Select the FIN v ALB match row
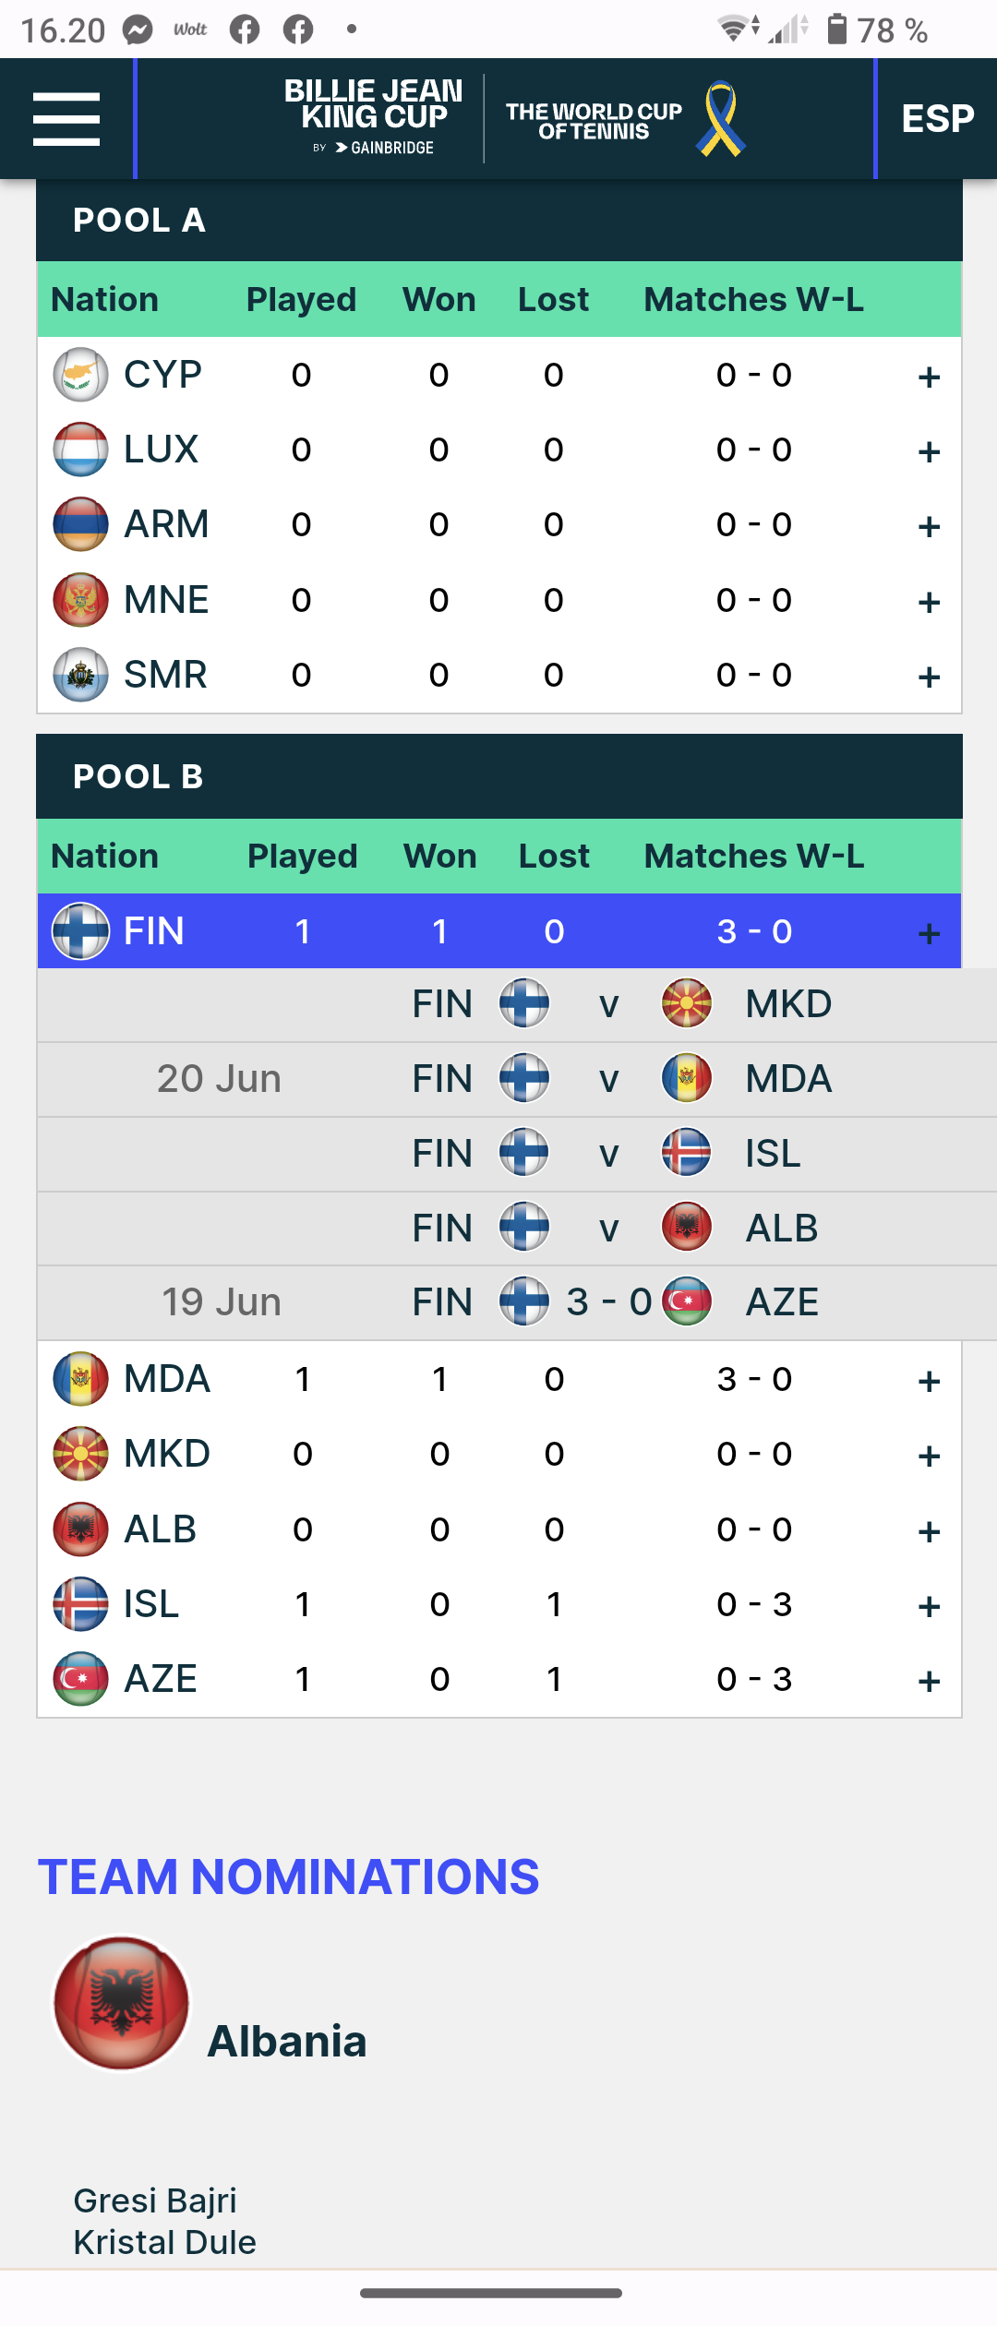The image size is (997, 2326). 517,1229
